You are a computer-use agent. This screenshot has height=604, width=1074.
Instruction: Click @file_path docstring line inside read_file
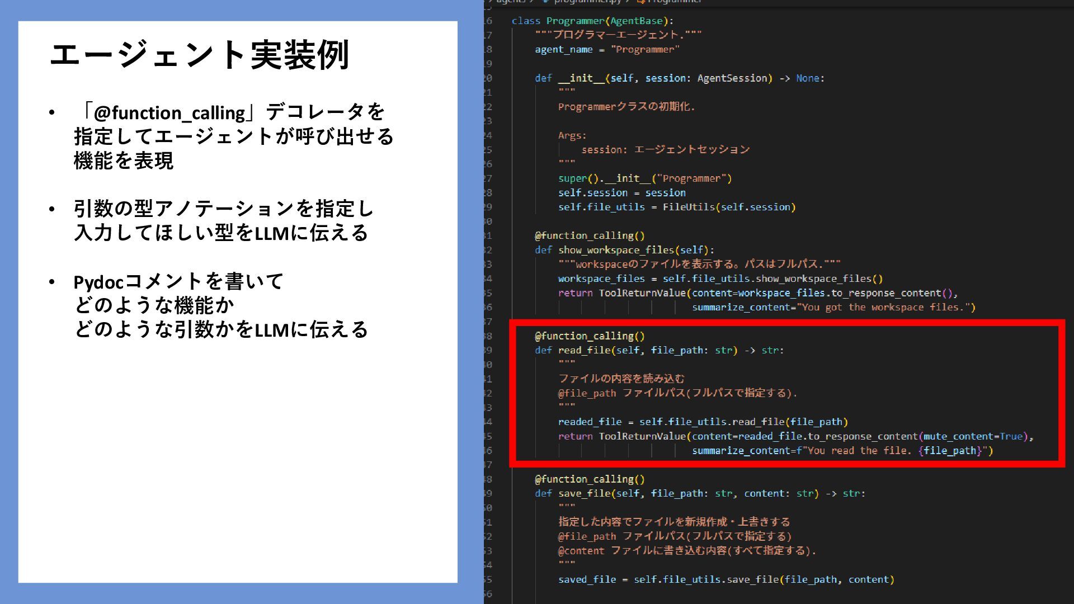tap(677, 393)
